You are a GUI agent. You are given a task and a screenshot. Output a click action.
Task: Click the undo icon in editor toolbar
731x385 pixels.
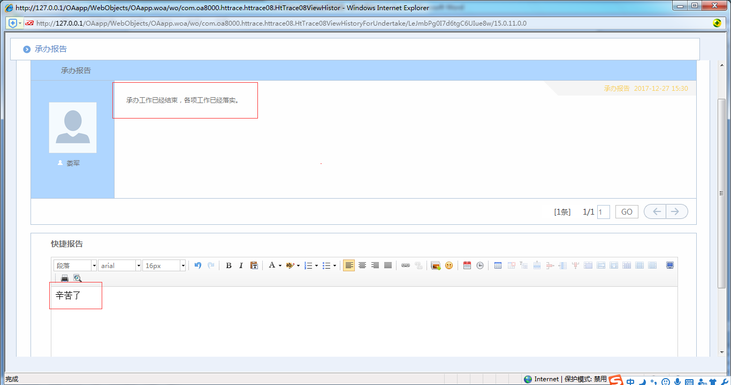point(198,265)
